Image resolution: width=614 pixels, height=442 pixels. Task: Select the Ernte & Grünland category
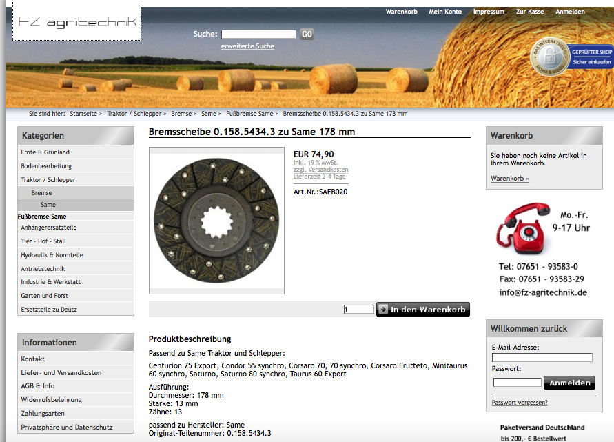(x=45, y=152)
